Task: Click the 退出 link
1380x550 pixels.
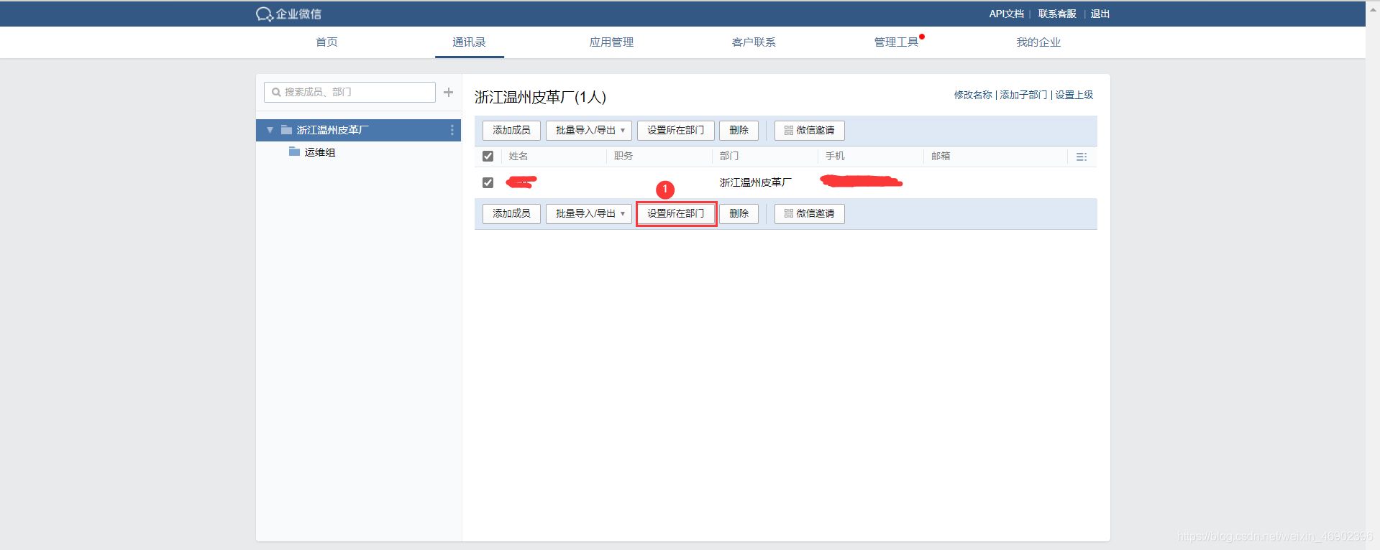Action: [x=1100, y=14]
